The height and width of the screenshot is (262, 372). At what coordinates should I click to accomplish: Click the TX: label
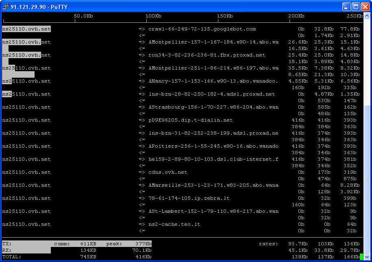[7, 244]
